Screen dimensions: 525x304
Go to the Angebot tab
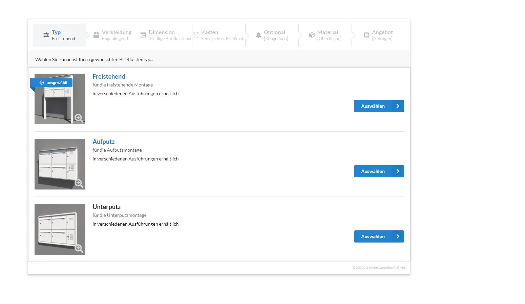(382, 35)
